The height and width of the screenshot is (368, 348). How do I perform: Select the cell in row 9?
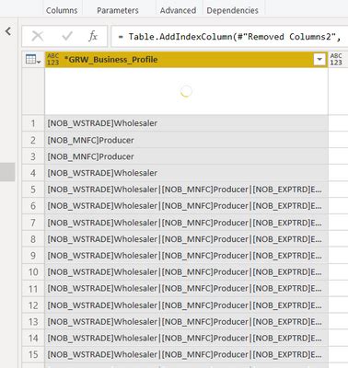[x=186, y=256]
